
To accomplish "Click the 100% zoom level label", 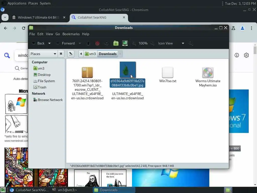I will [x=143, y=43].
